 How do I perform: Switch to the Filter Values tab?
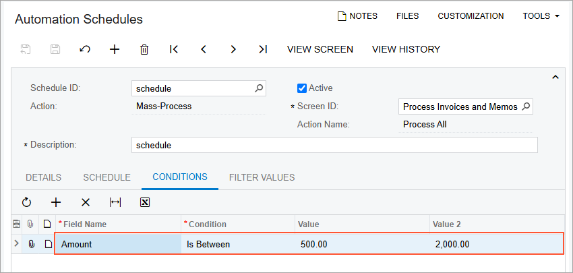click(262, 177)
